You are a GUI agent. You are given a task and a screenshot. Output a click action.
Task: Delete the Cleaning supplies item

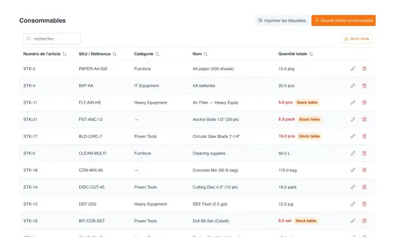point(364,153)
